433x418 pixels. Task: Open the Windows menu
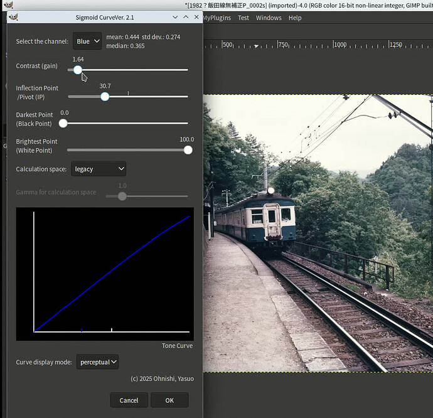pyautogui.click(x=269, y=18)
